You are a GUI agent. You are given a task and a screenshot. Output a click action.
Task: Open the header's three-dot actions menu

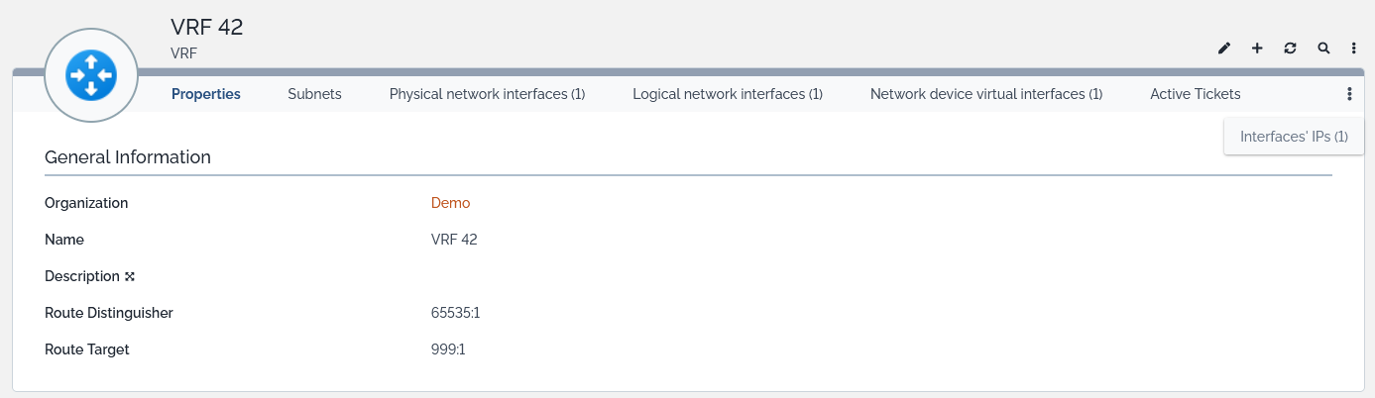(1354, 48)
